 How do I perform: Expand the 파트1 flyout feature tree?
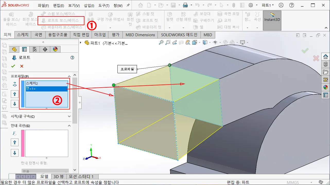click(81, 43)
